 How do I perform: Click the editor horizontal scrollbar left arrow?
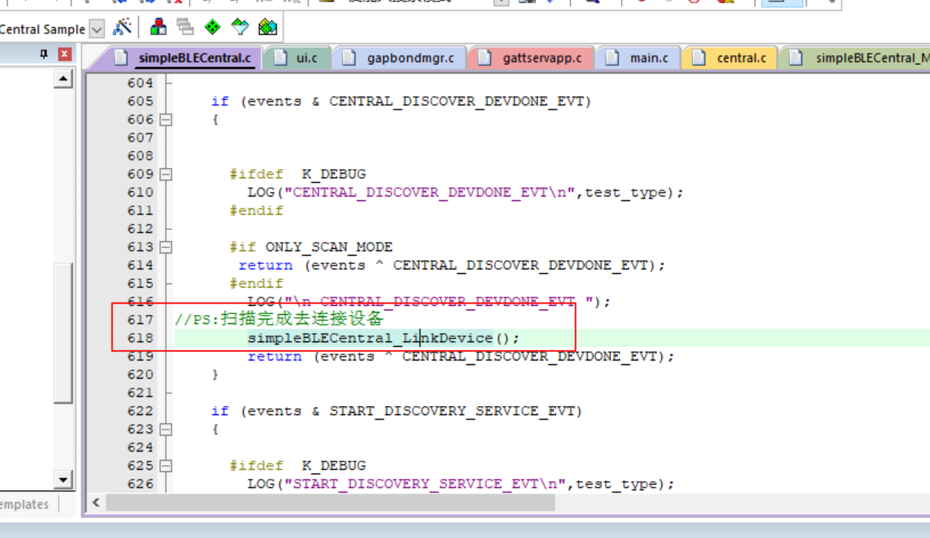pyautogui.click(x=96, y=502)
